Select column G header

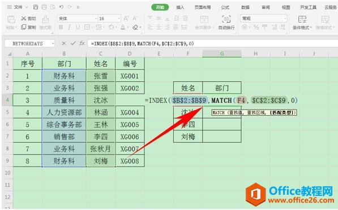[222, 54]
